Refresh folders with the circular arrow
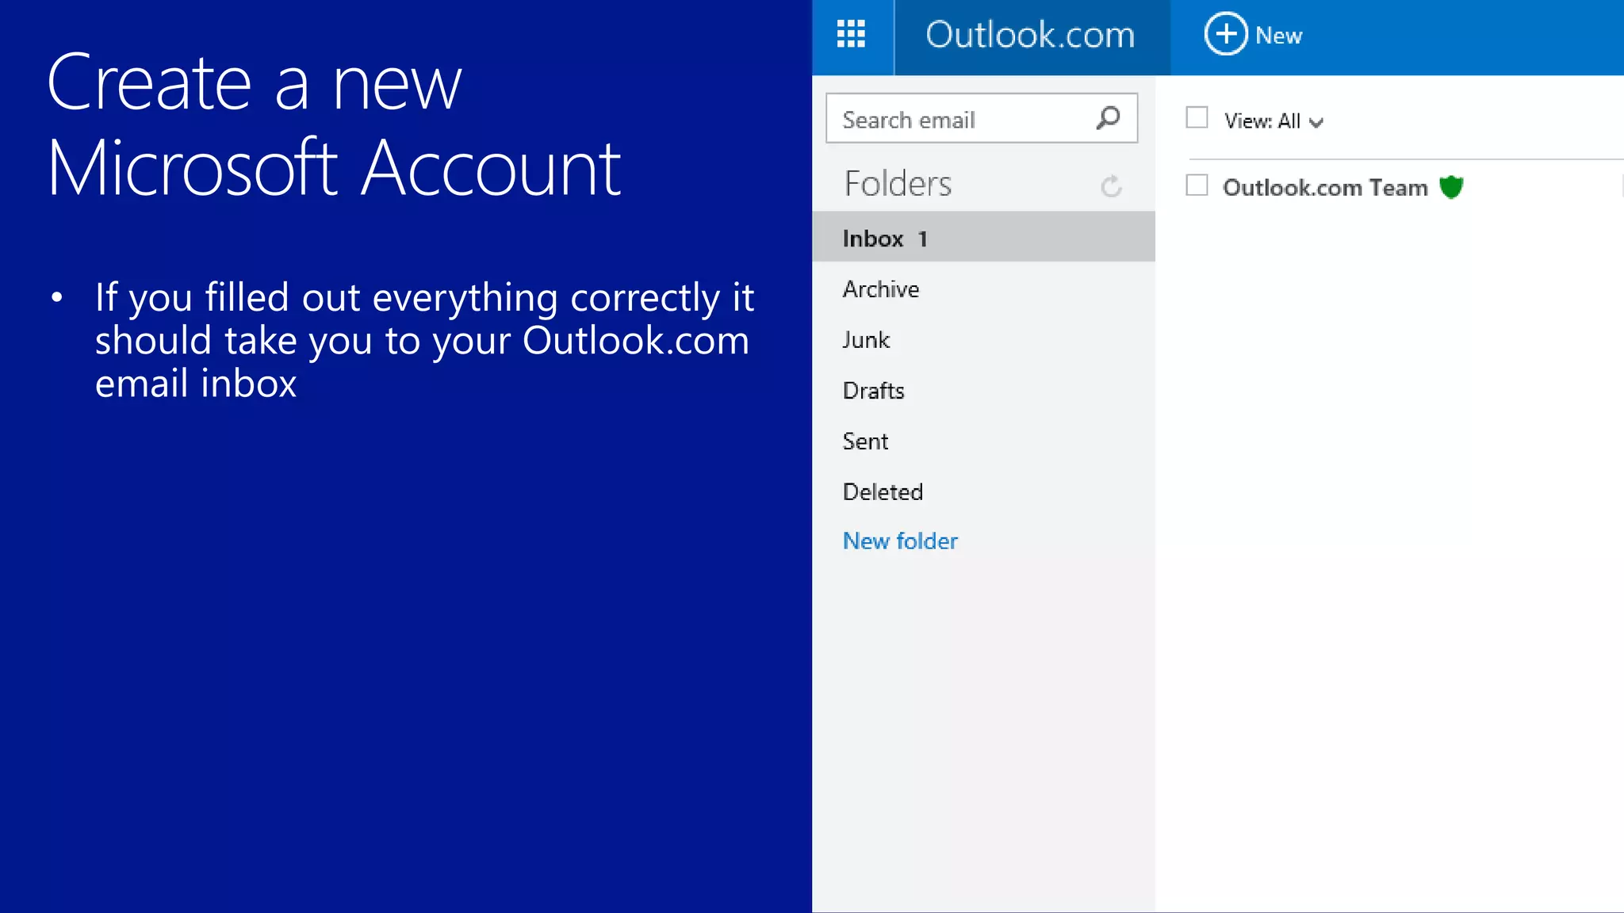1624x913 pixels. click(1111, 186)
